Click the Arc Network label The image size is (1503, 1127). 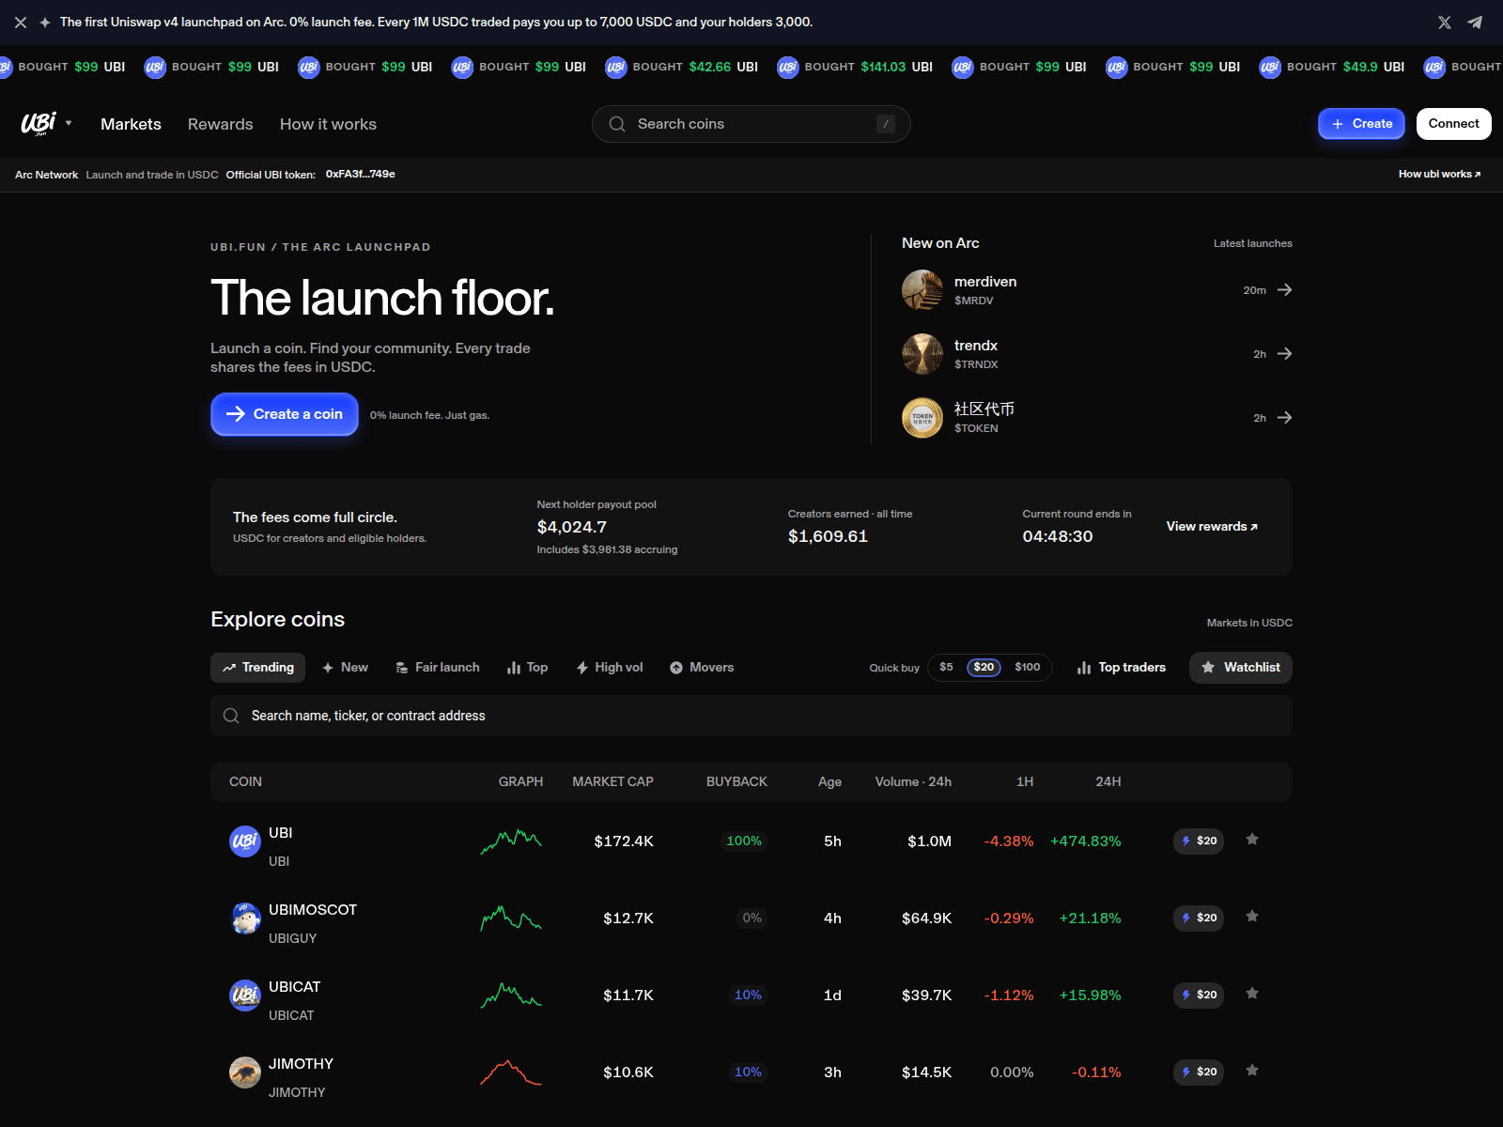point(47,175)
